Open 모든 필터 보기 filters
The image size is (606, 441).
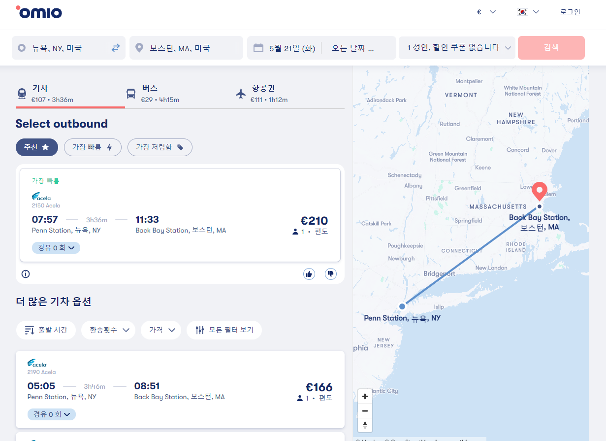click(224, 330)
